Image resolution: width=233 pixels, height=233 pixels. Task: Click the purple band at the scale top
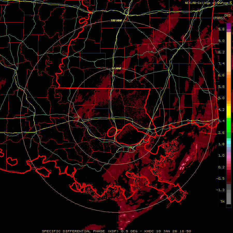point(229,26)
